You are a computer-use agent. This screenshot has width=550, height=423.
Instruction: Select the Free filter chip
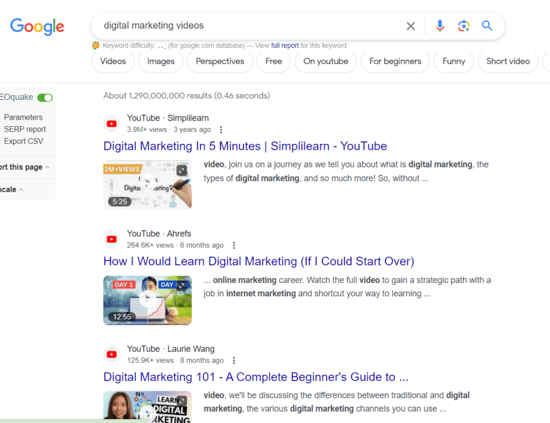point(273,61)
